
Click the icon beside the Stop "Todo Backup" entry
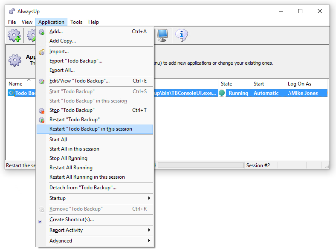(41, 111)
